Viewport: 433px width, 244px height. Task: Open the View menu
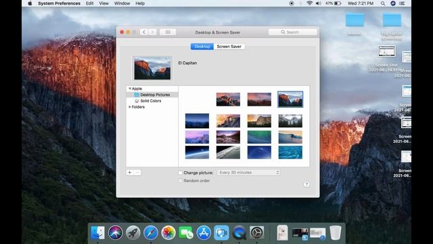click(104, 3)
